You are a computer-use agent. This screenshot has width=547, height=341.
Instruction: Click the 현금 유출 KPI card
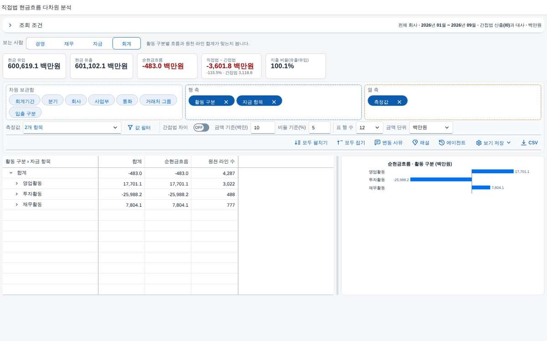click(x=101, y=66)
